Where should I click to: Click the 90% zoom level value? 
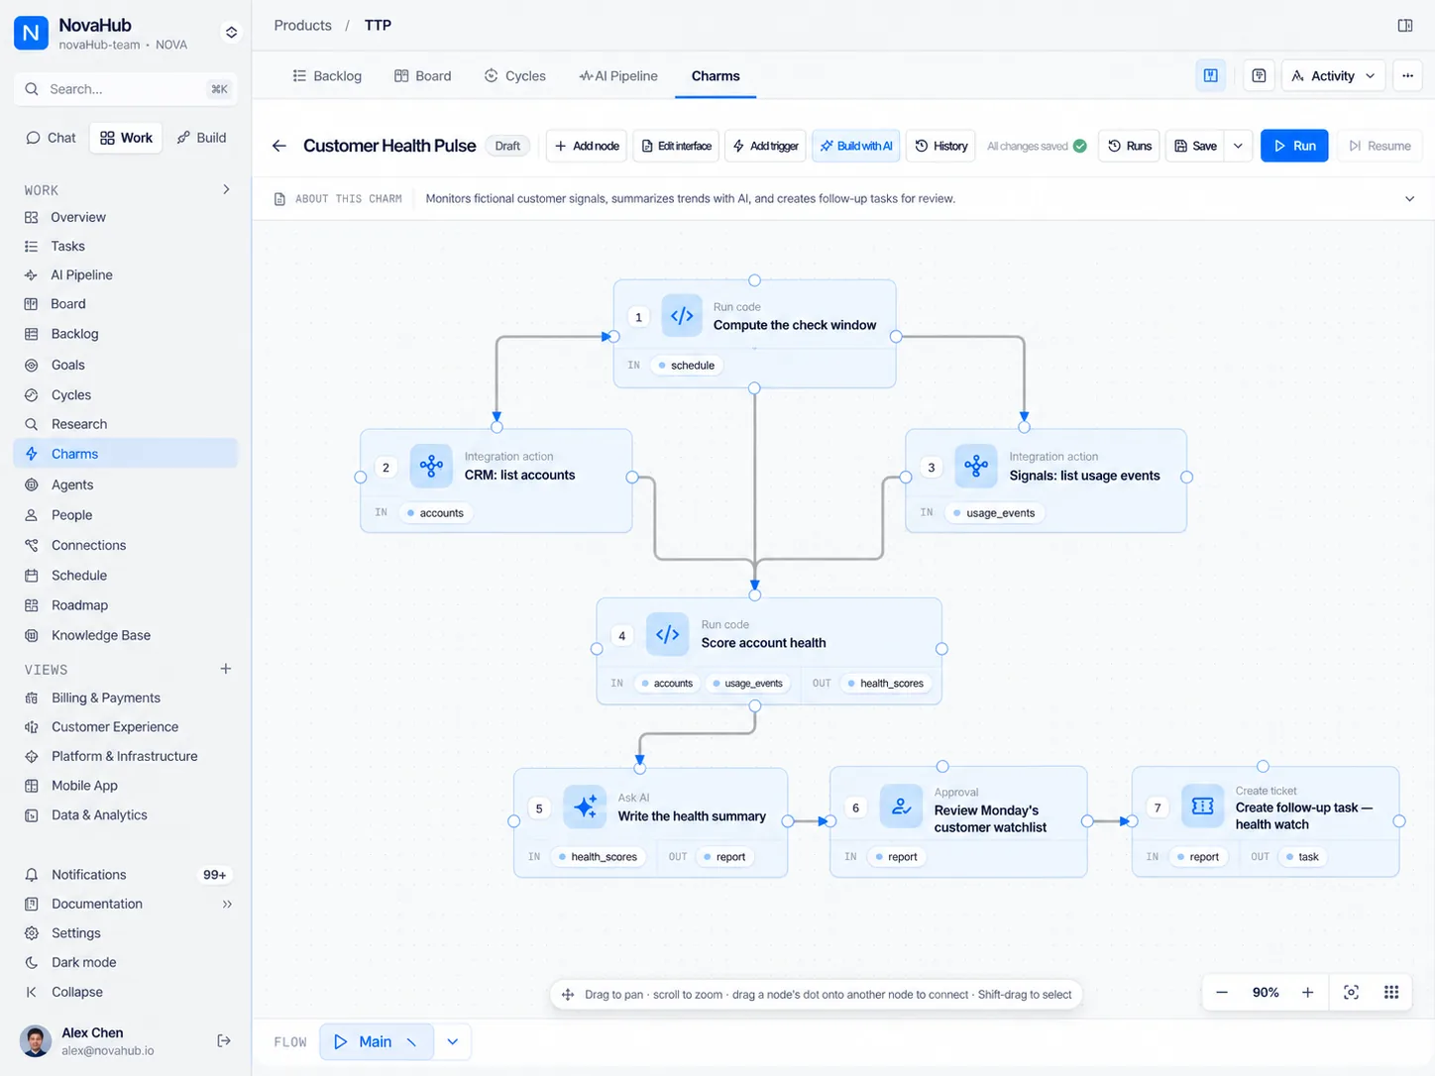click(x=1266, y=992)
